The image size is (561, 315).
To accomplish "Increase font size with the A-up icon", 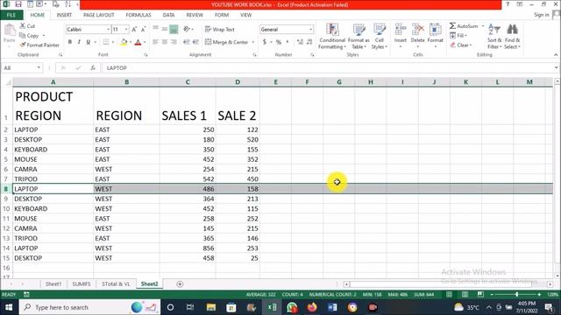I will [x=134, y=29].
